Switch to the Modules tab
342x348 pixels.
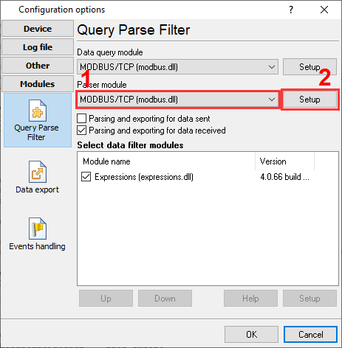click(x=38, y=84)
